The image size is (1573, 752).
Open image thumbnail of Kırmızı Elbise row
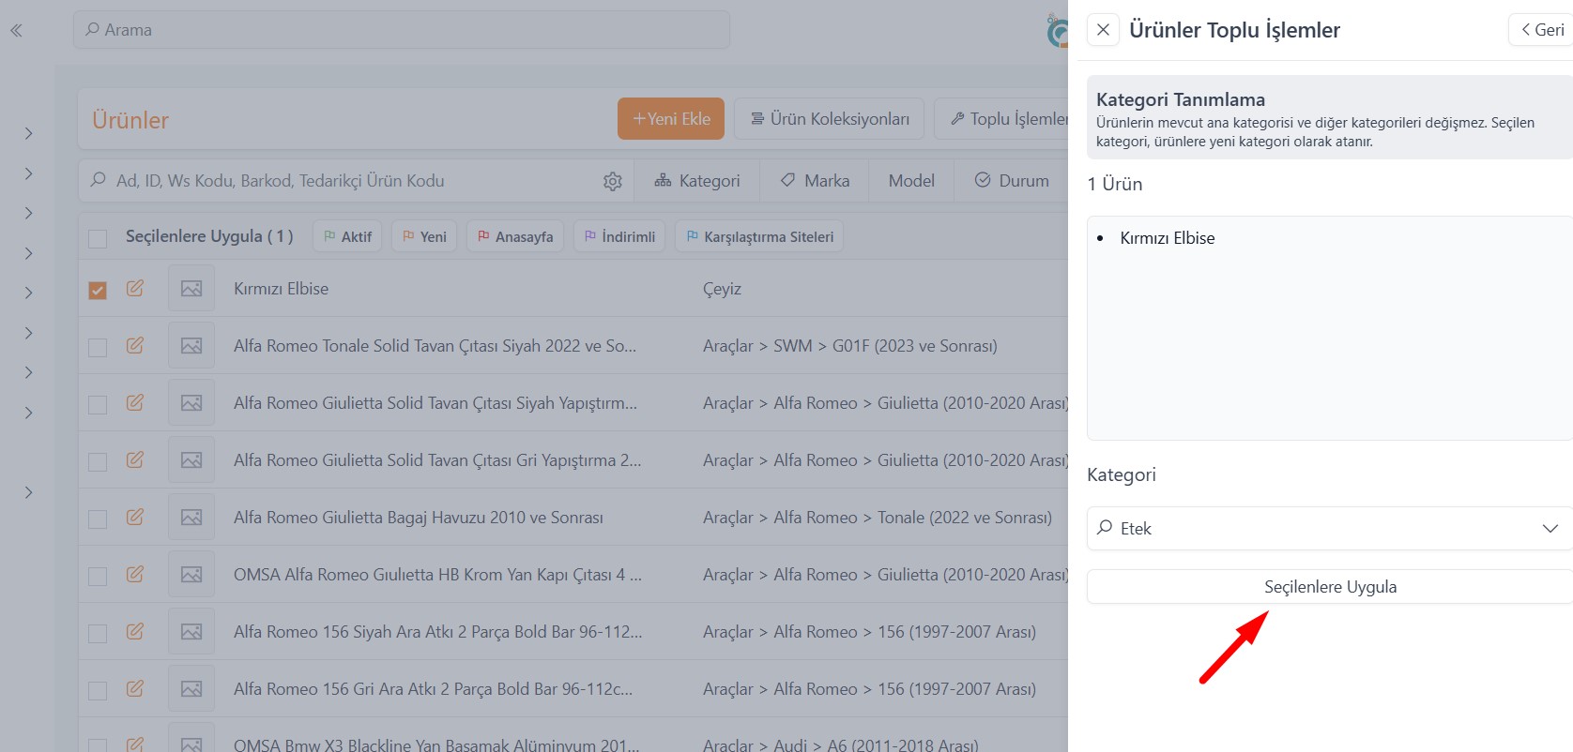191,289
